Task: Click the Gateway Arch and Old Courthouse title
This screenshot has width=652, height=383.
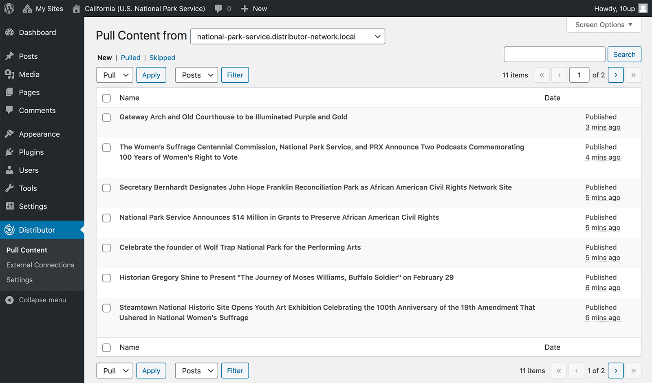Action: click(233, 117)
